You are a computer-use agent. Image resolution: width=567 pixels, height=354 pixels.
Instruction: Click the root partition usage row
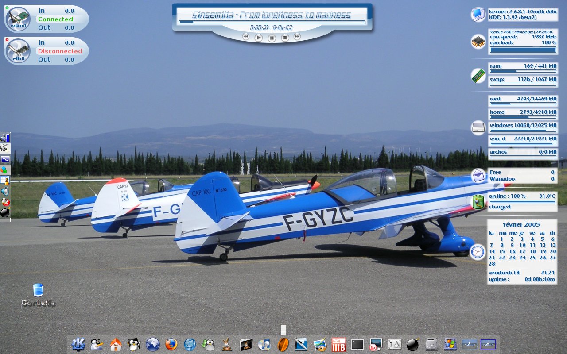(x=523, y=100)
